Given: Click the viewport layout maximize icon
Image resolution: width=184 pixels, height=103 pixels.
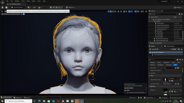Looking at the screenshot, I should (x=146, y=11).
